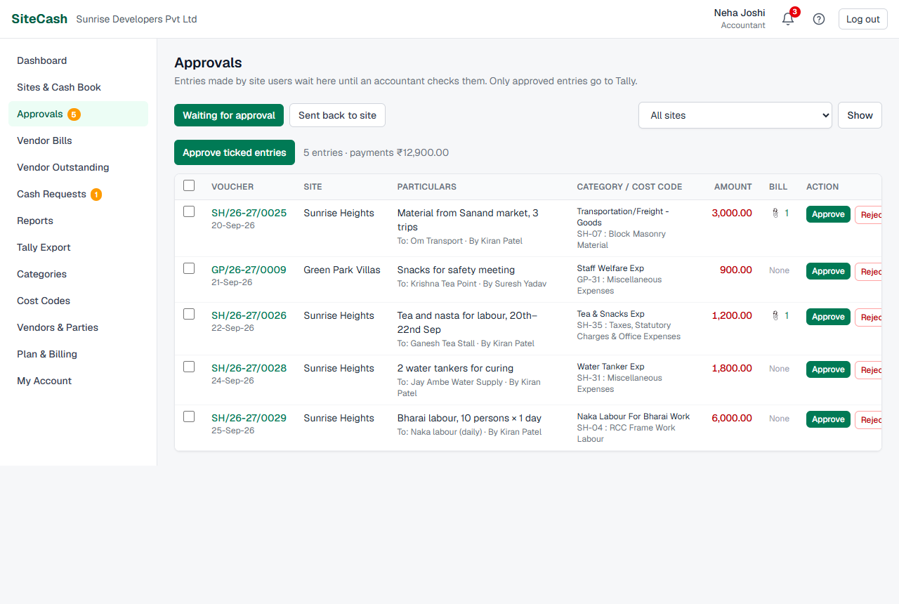Click amount 3,000.00
Image resolution: width=899 pixels, height=604 pixels.
732,213
